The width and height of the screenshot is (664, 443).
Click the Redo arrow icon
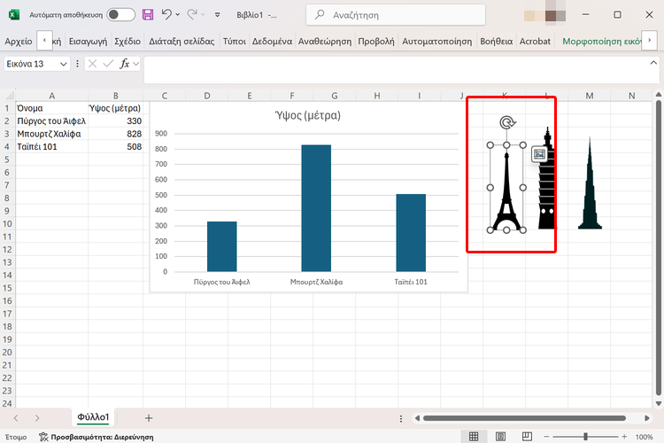192,14
